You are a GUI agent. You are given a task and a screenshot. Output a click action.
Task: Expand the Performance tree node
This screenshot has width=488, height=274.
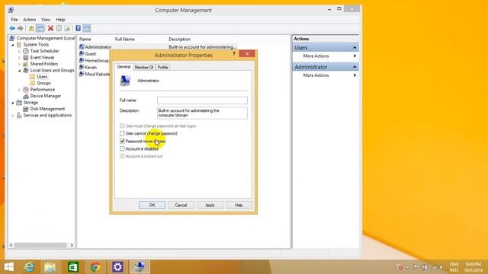(x=19, y=90)
